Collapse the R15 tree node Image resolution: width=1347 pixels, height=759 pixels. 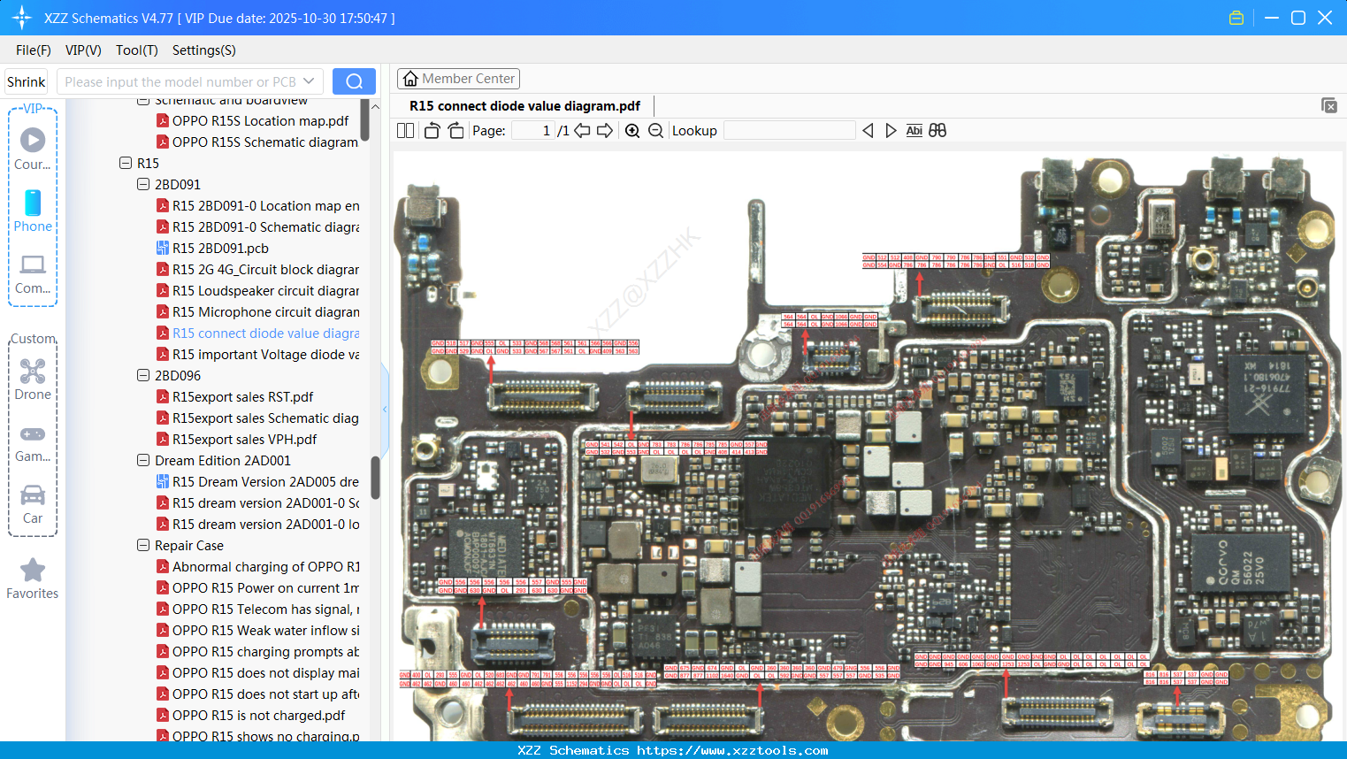click(x=126, y=164)
